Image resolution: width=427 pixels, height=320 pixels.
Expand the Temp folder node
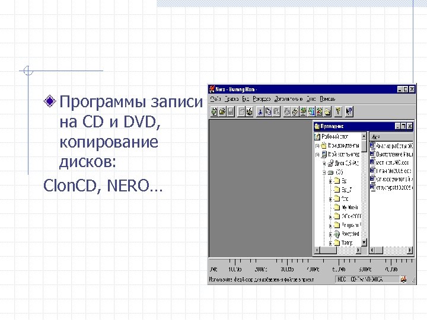pos(330,243)
